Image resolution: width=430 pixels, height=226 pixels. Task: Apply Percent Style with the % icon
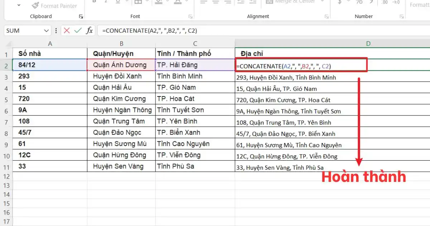359,2
